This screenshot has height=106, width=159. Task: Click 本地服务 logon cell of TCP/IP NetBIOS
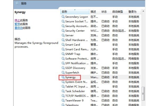pos(134,96)
